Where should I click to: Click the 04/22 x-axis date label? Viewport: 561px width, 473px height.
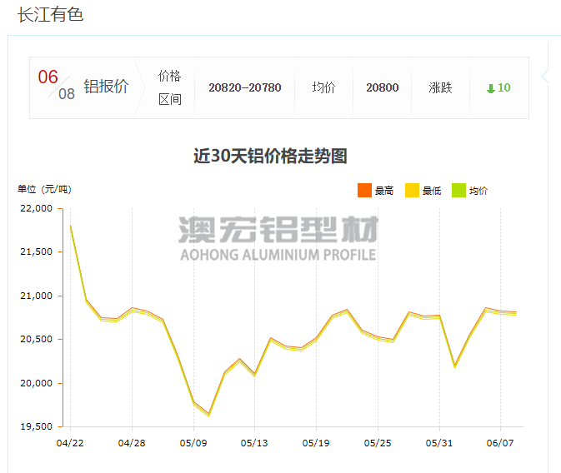[70, 443]
